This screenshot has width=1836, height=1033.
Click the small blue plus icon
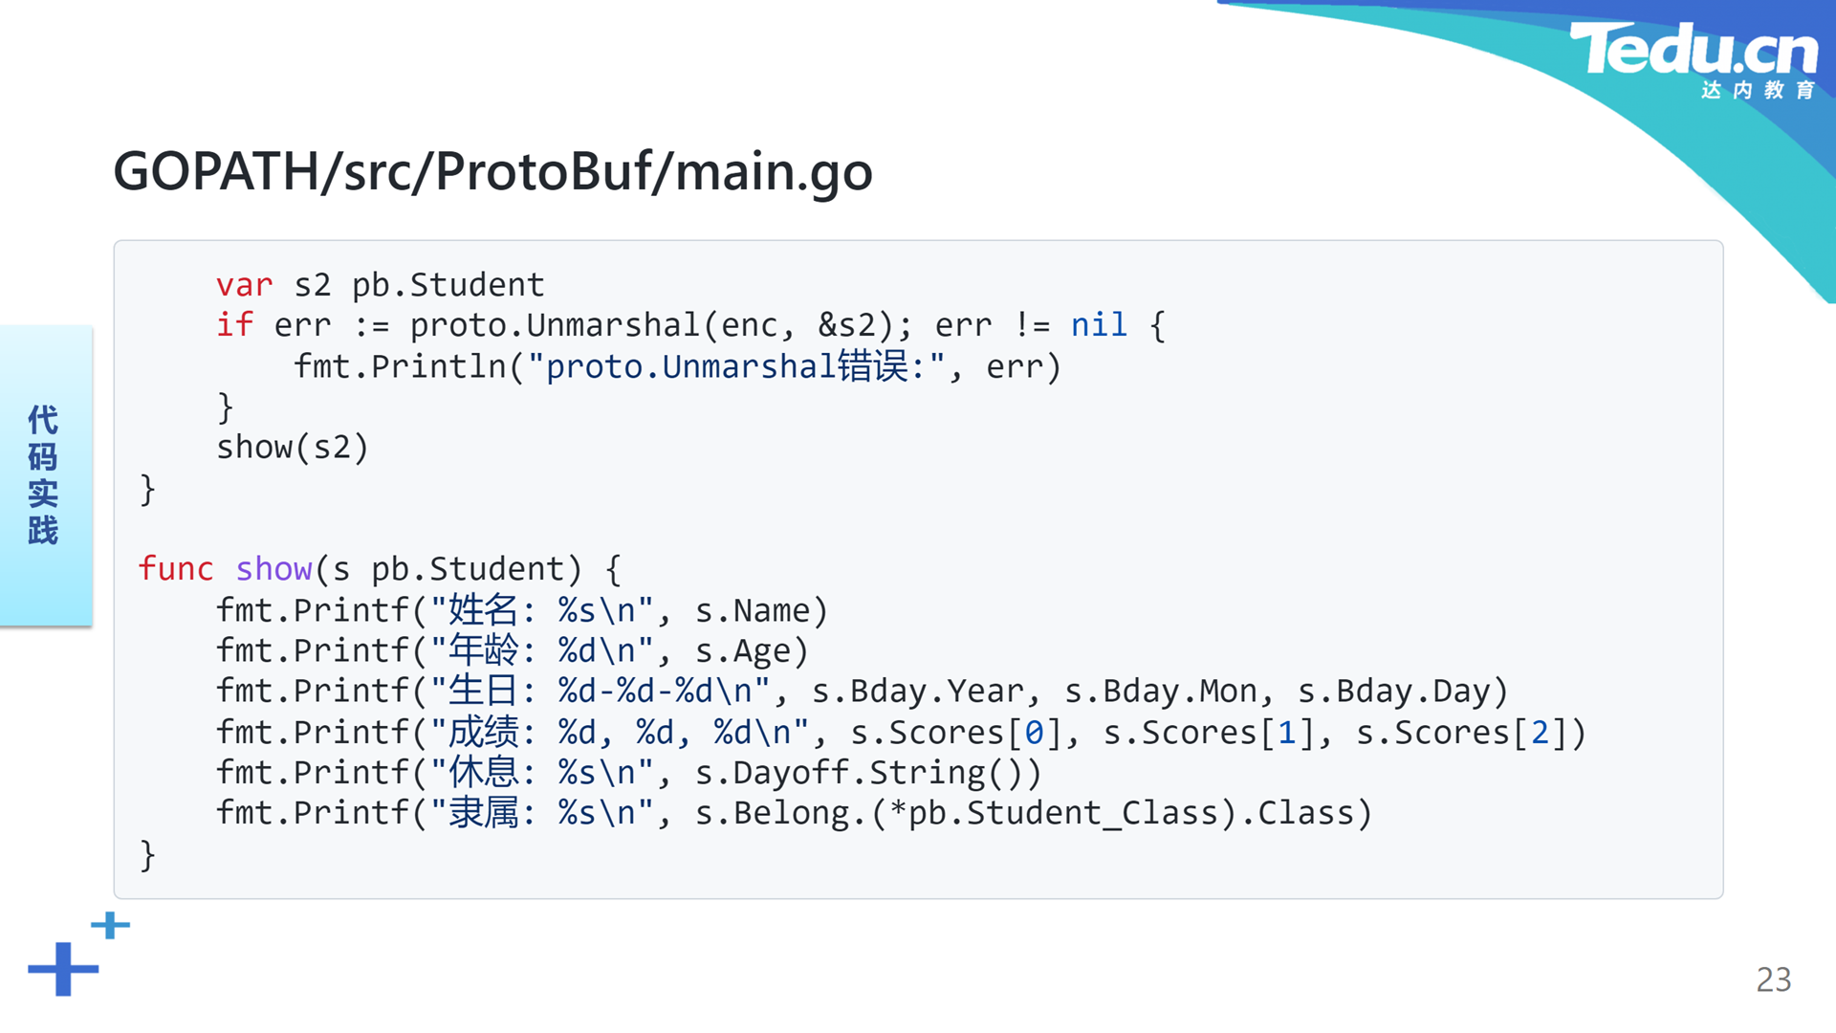pos(110,925)
